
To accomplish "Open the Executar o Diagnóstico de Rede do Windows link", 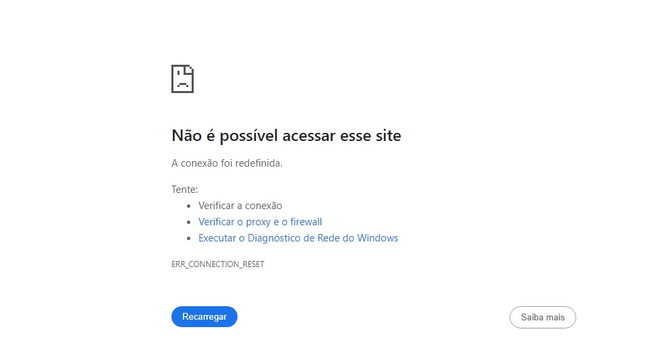I will [298, 238].
